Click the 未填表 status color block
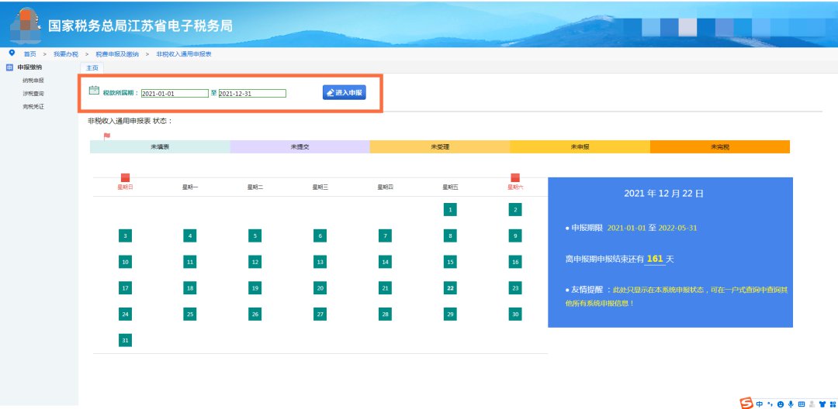The width and height of the screenshot is (838, 409). 160,146
